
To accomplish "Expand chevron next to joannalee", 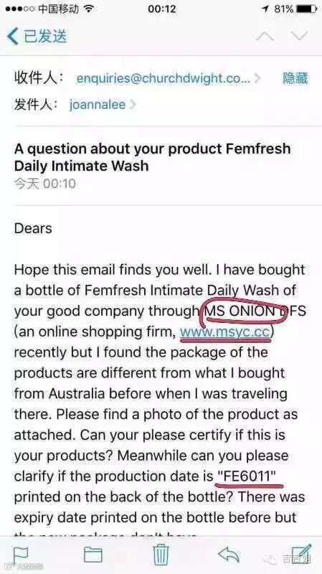I will click(133, 105).
